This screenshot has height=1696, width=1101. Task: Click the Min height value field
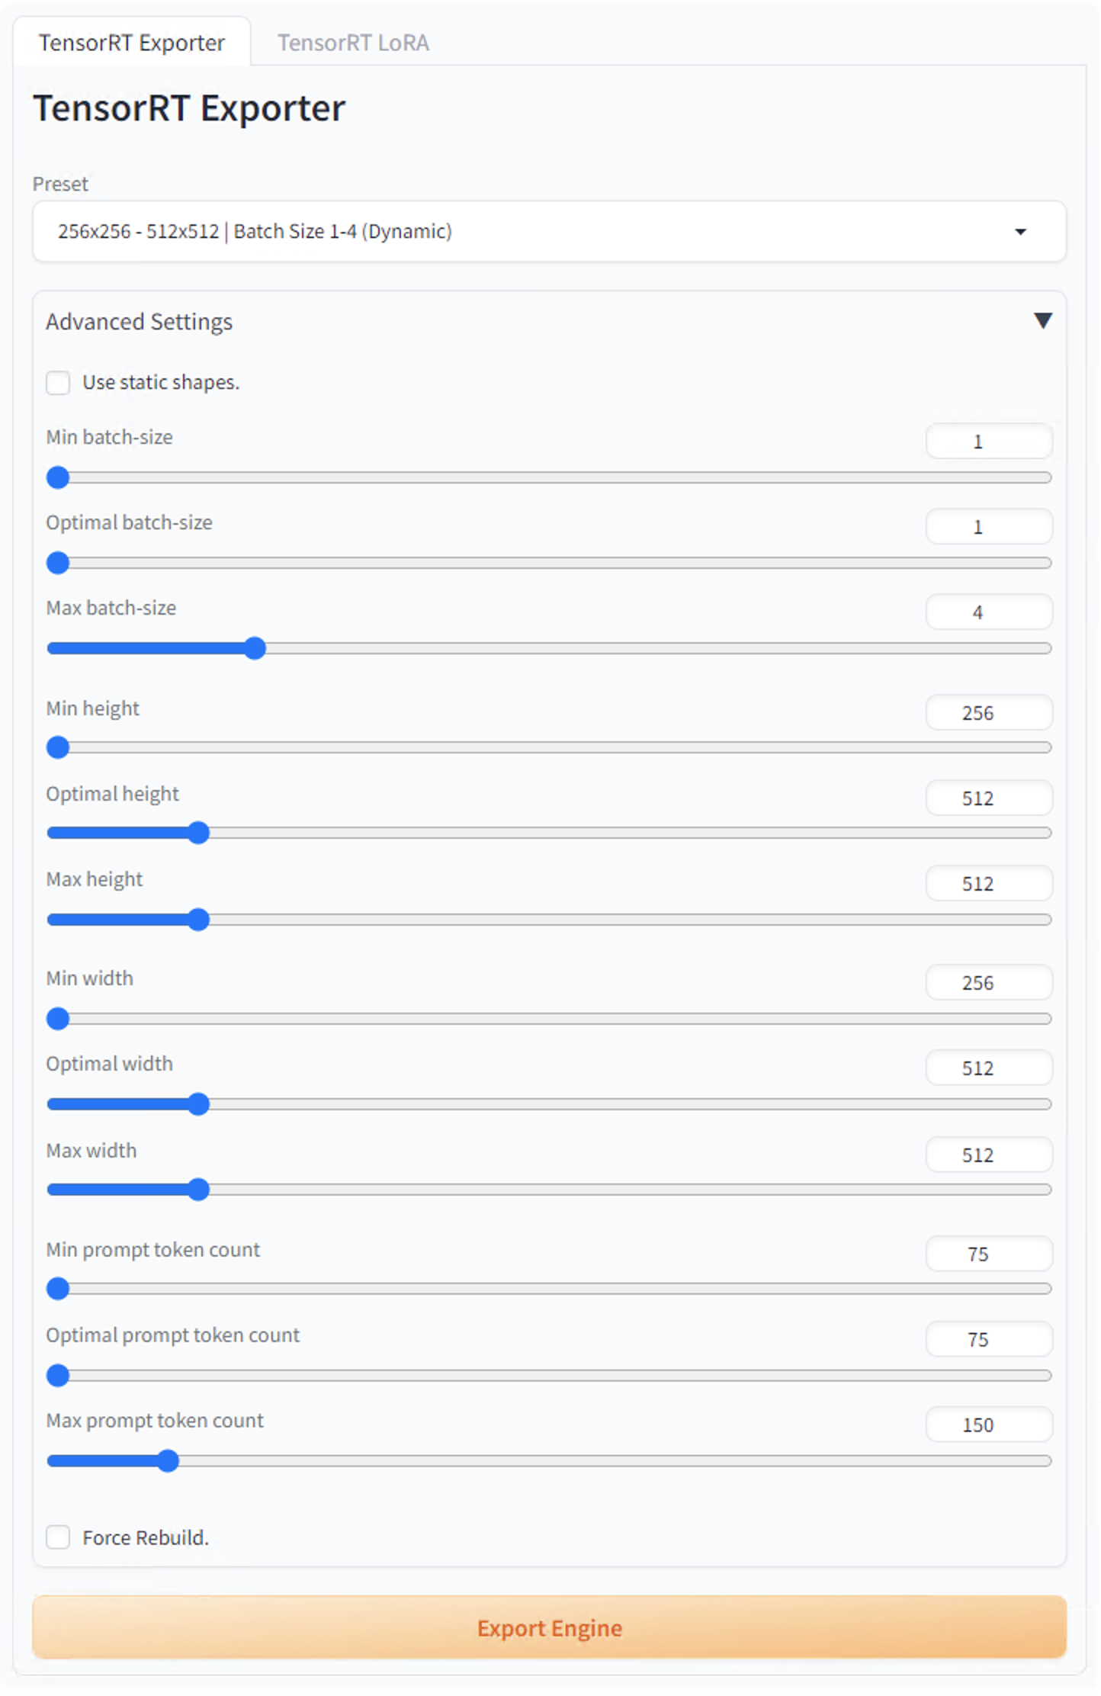pyautogui.click(x=988, y=712)
